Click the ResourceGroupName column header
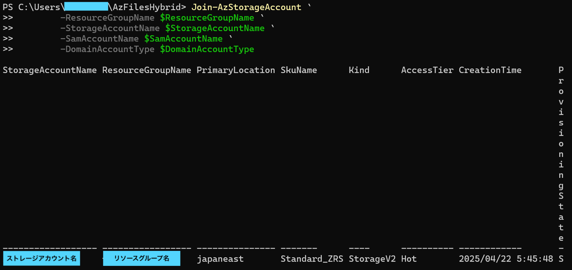The width and height of the screenshot is (572, 270). point(147,70)
